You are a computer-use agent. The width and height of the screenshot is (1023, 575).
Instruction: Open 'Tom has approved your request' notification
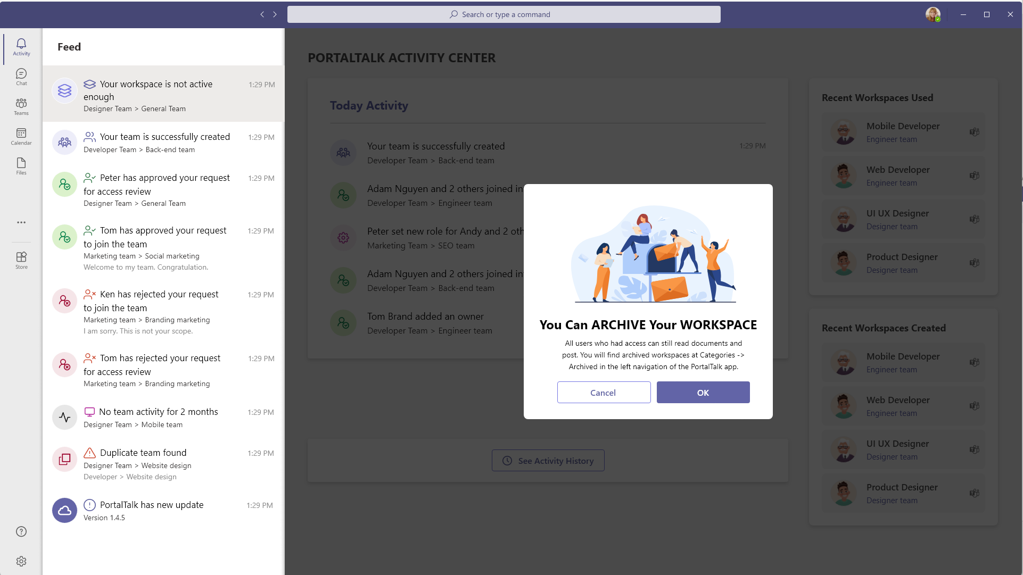[163, 248]
